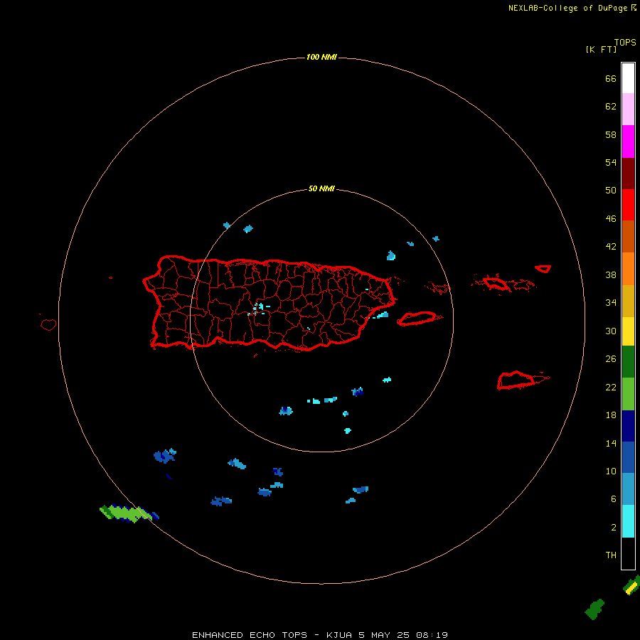Click the bright red legend swatch

pyautogui.click(x=628, y=205)
